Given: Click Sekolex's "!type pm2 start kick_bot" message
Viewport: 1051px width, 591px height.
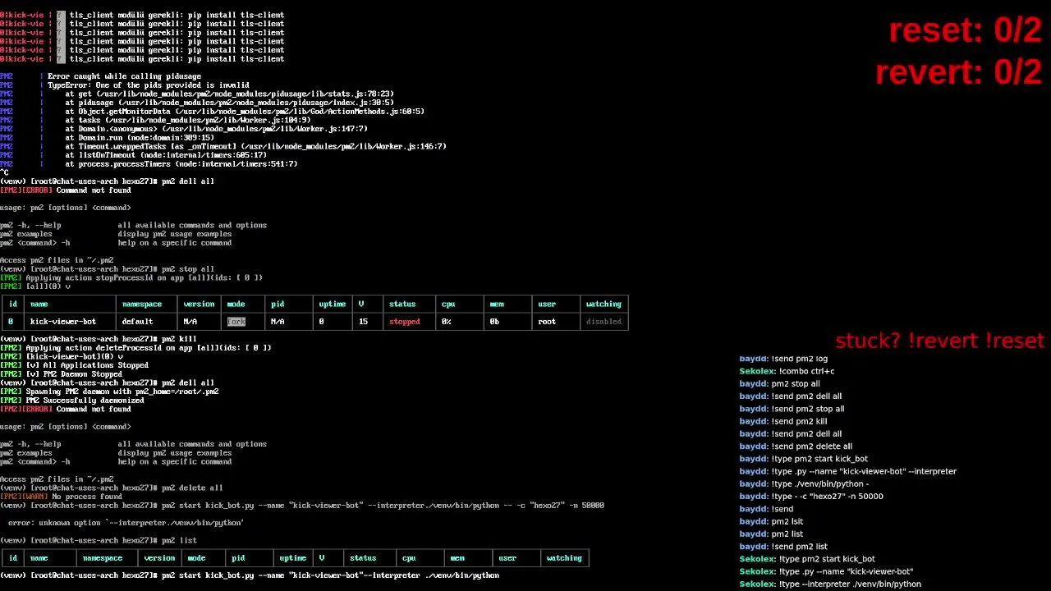Looking at the screenshot, I should point(807,559).
